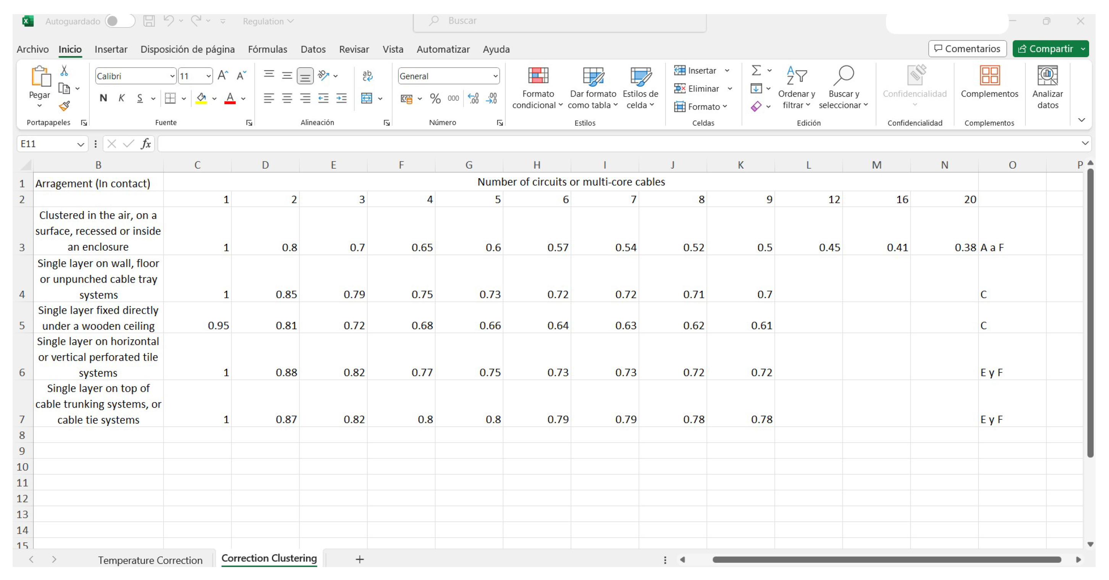Click the Complementos button
The width and height of the screenshot is (1109, 580).
point(989,82)
